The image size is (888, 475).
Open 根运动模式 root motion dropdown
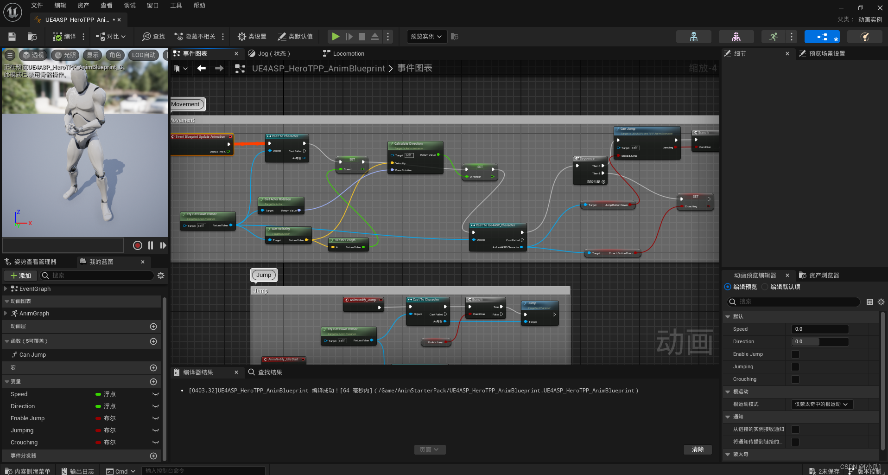click(x=822, y=404)
